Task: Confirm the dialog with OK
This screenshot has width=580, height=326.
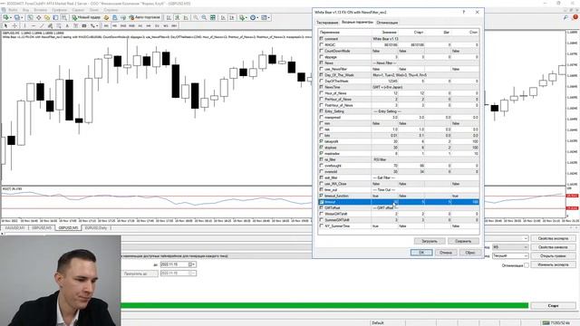Action: click(421, 253)
